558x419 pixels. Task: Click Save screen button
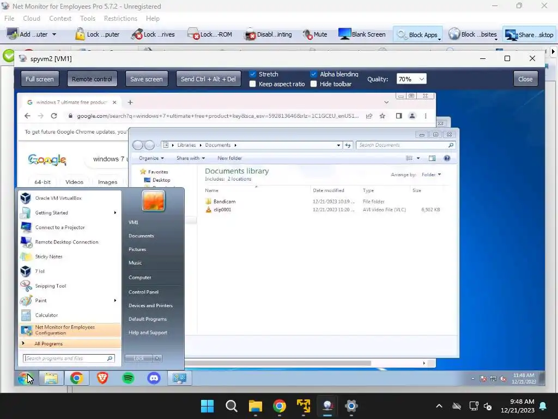146,79
